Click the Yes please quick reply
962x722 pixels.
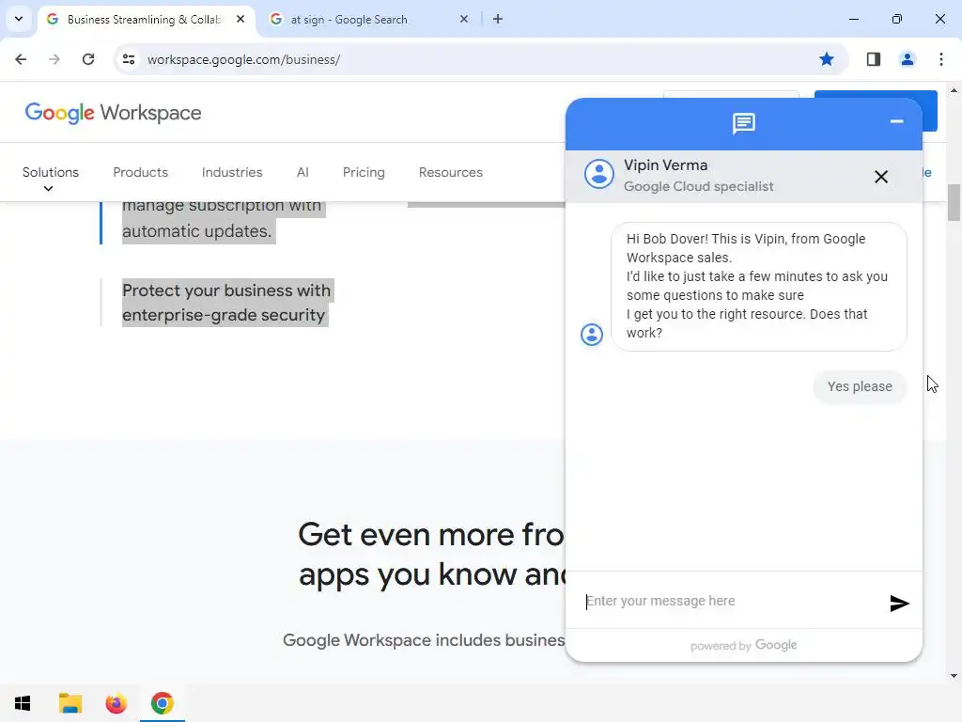860,386
